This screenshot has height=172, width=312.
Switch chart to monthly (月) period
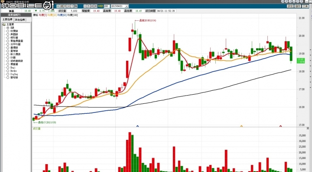(65, 6)
